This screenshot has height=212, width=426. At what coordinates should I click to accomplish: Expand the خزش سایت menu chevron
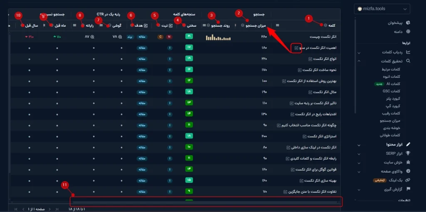pyautogui.click(x=359, y=163)
